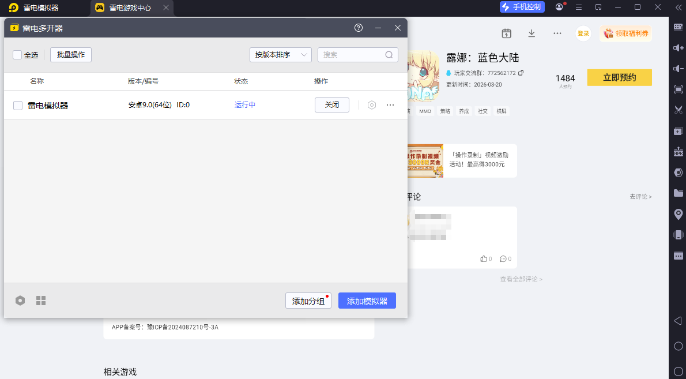Click the MMO game tag
This screenshot has height=379, width=686.
(425, 111)
